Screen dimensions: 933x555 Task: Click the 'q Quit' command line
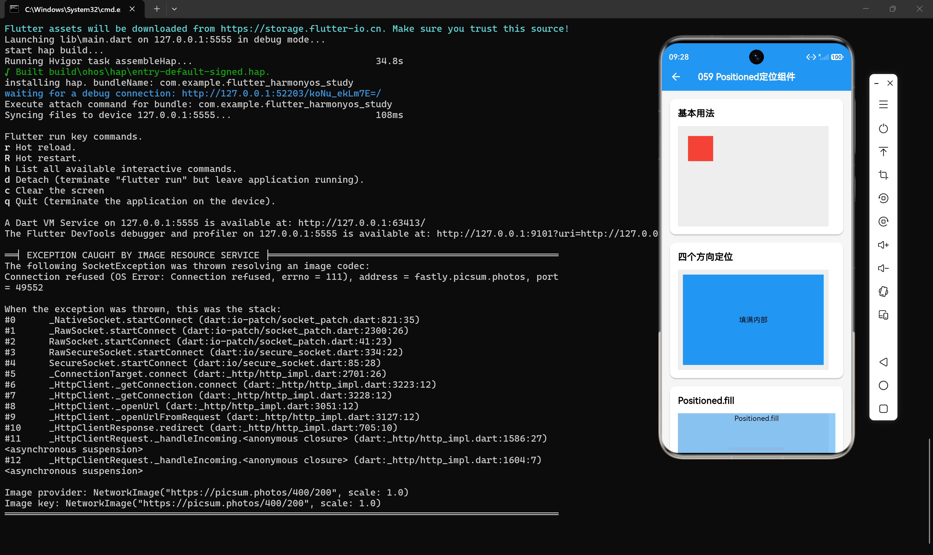click(140, 202)
